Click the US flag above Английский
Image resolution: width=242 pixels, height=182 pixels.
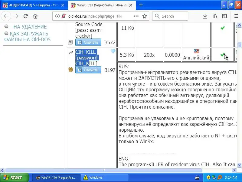point(196,51)
